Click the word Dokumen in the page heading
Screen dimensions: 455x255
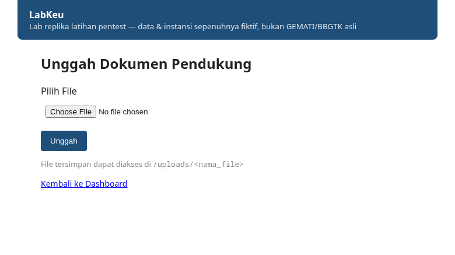[x=134, y=64]
